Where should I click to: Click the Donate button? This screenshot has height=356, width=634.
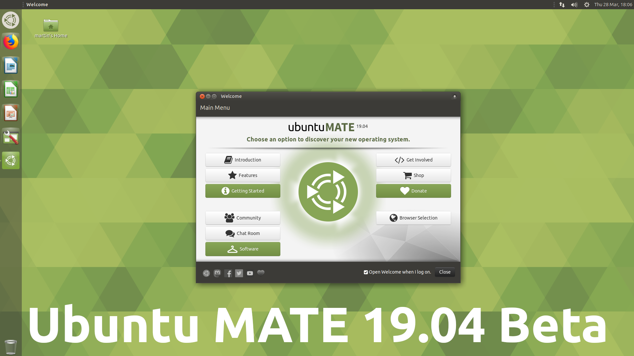coord(413,191)
